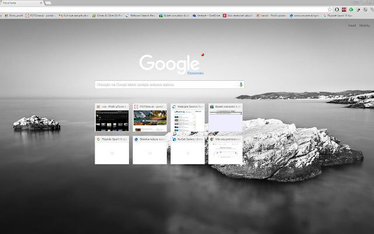The height and width of the screenshot is (234, 374).
Task: Open the Webcam Search Results thumbnail tile
Action: tap(188, 118)
